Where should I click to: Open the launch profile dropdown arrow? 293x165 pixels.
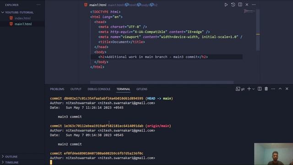click(253, 89)
